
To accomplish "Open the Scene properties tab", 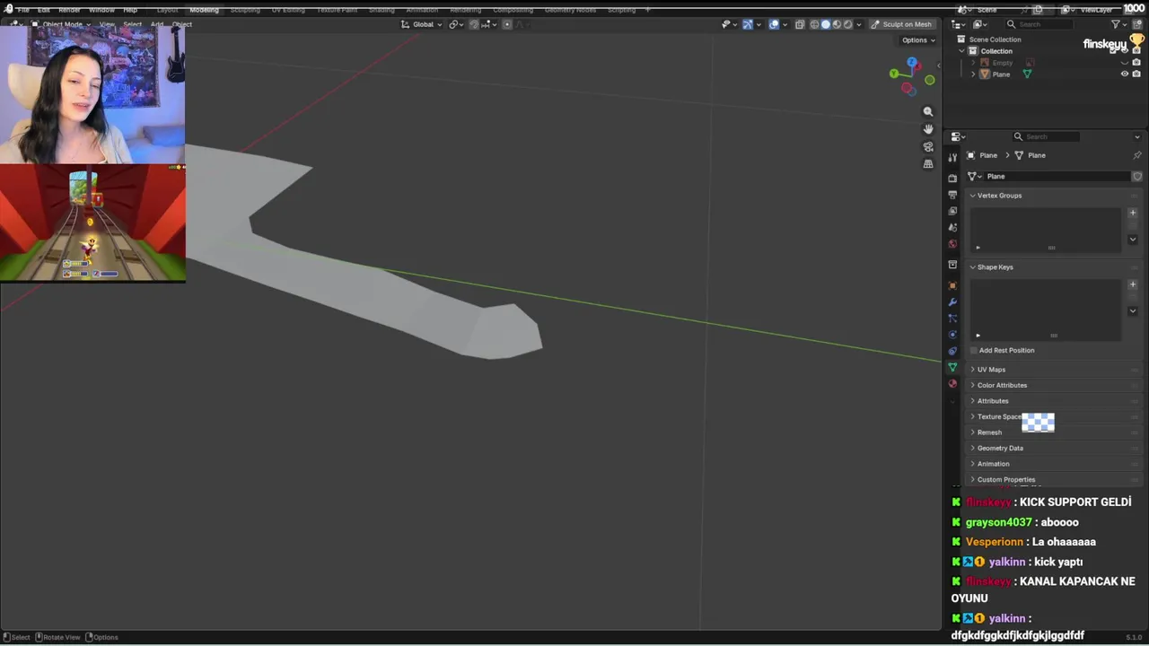I will click(952, 227).
